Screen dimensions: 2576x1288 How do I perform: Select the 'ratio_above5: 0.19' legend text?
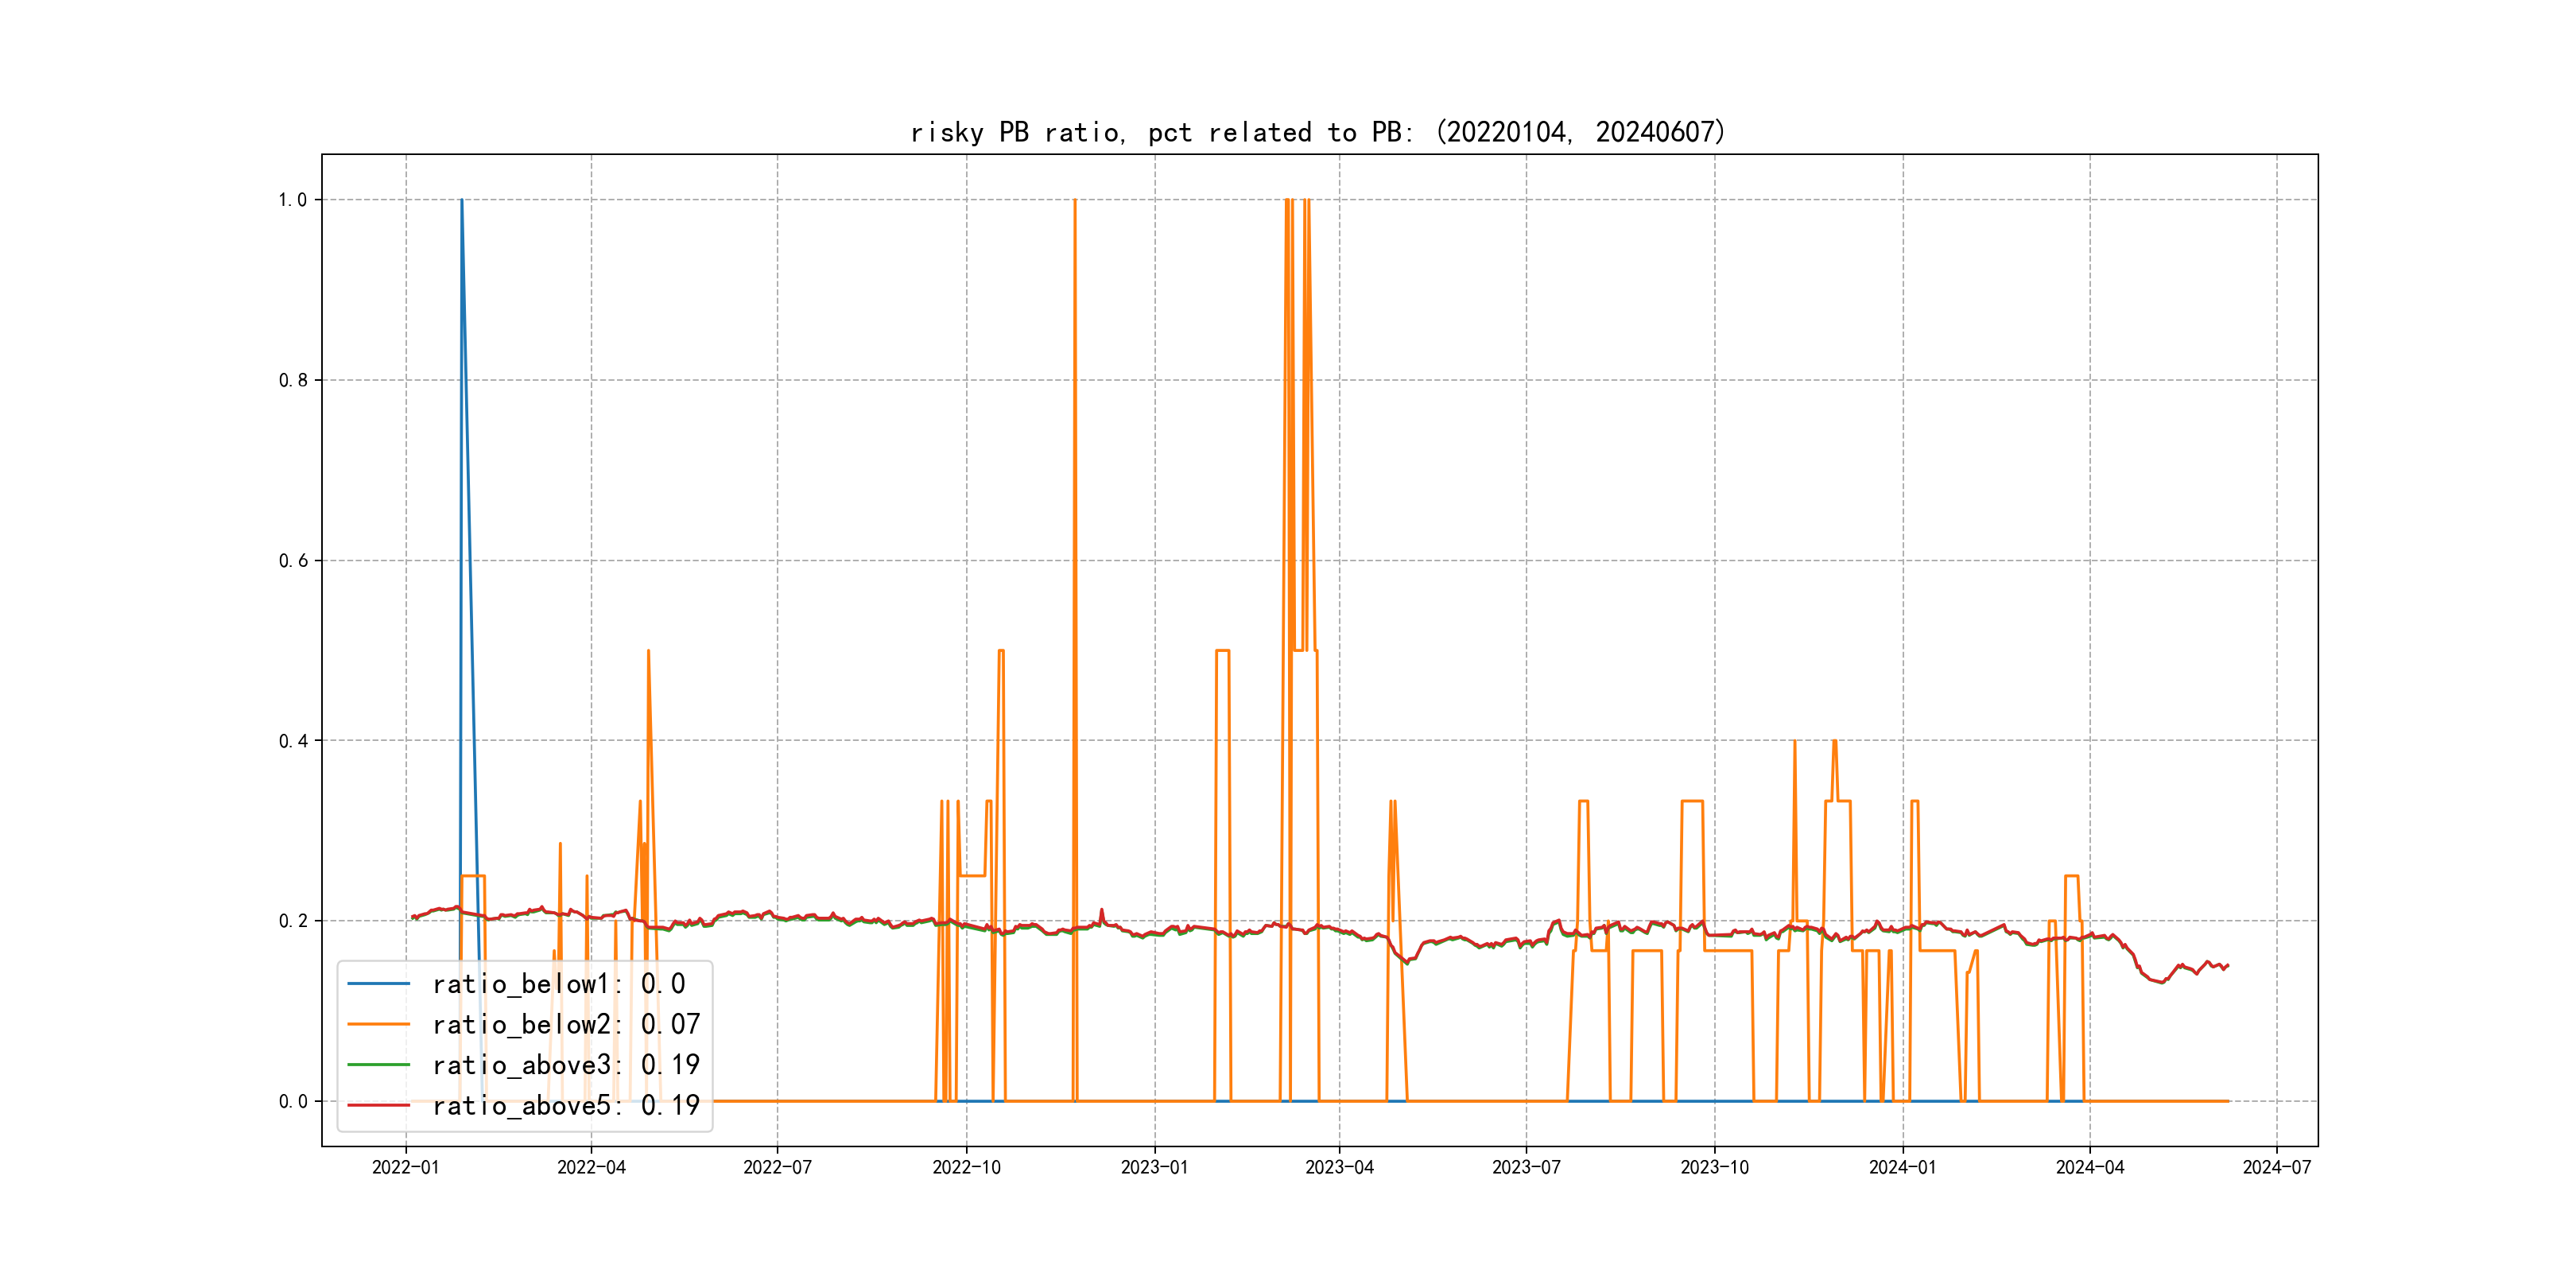click(x=565, y=1105)
